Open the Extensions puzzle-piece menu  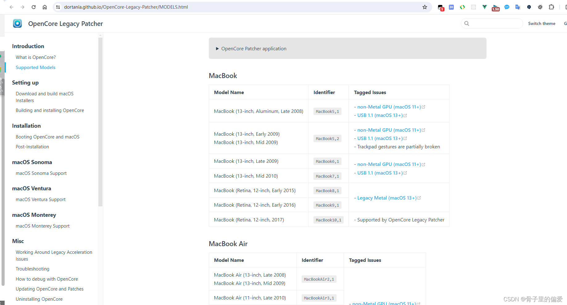click(551, 7)
